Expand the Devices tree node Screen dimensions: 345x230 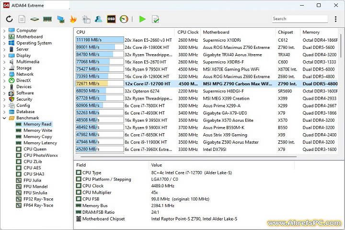4,87
